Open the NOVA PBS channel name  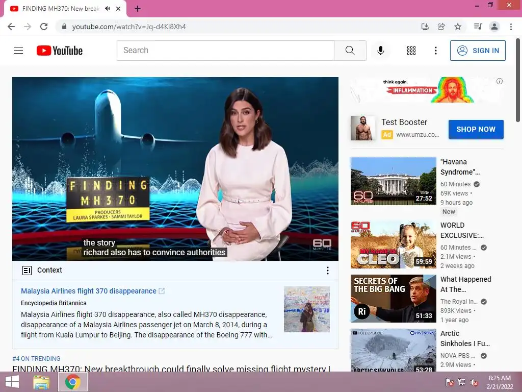click(457, 356)
